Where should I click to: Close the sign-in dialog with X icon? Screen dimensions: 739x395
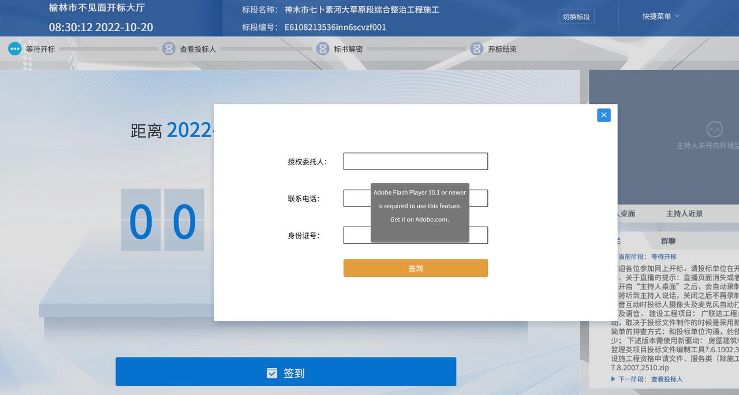click(x=603, y=115)
